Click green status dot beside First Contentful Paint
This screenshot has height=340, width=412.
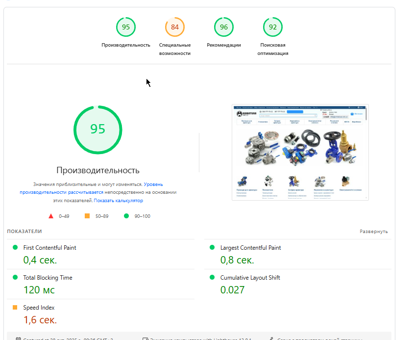tap(15, 247)
